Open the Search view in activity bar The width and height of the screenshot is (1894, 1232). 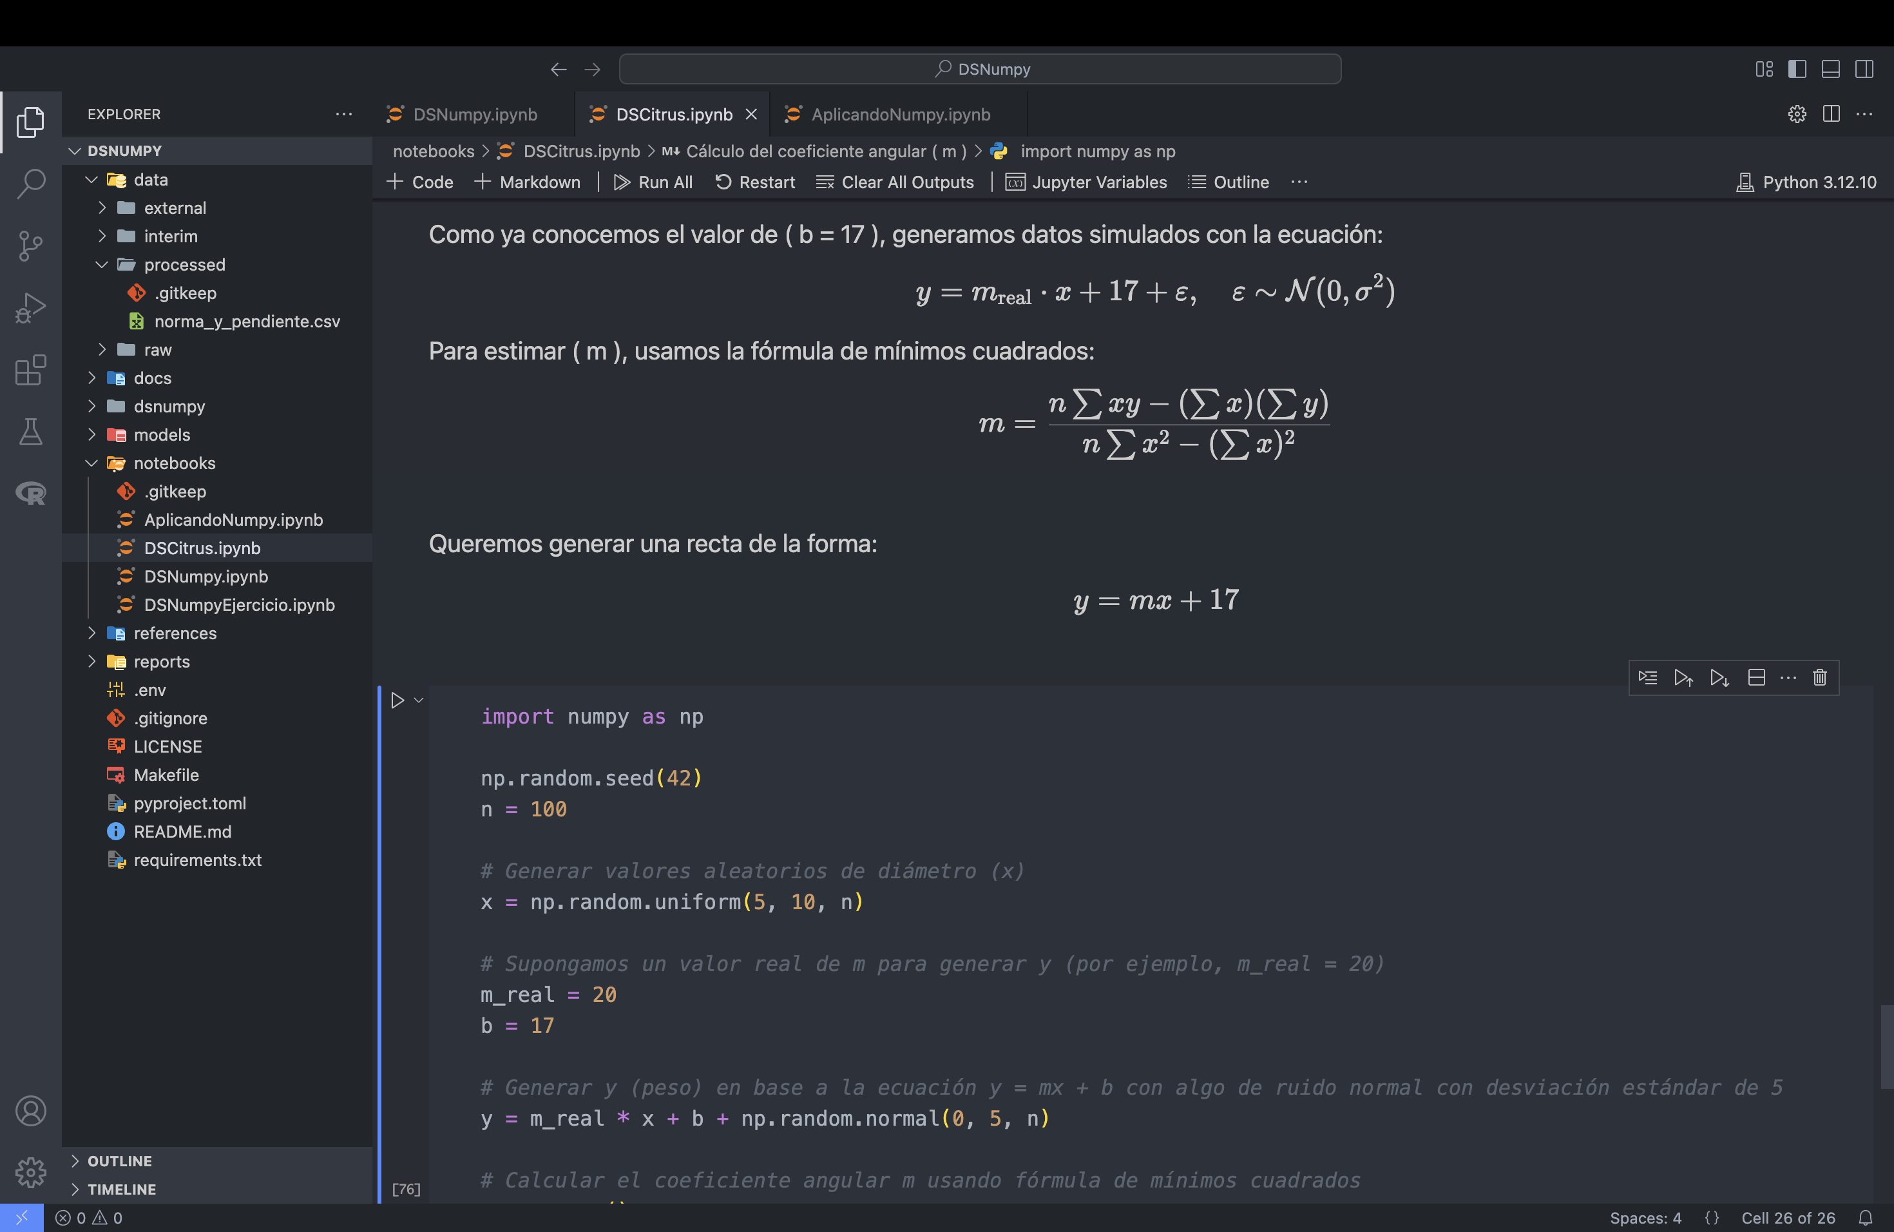[x=30, y=184]
